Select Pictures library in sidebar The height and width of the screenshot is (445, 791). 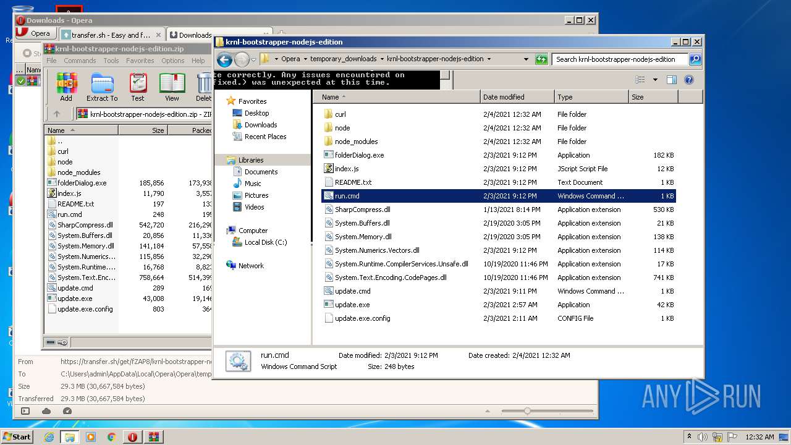pyautogui.click(x=256, y=195)
